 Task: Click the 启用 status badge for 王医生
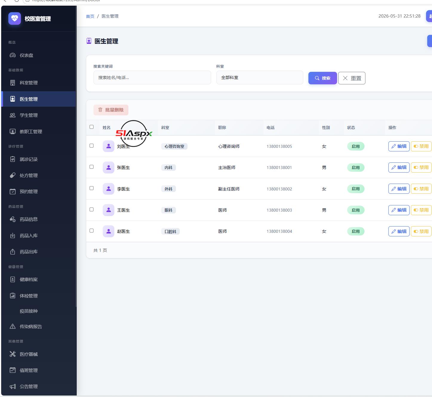[356, 210]
